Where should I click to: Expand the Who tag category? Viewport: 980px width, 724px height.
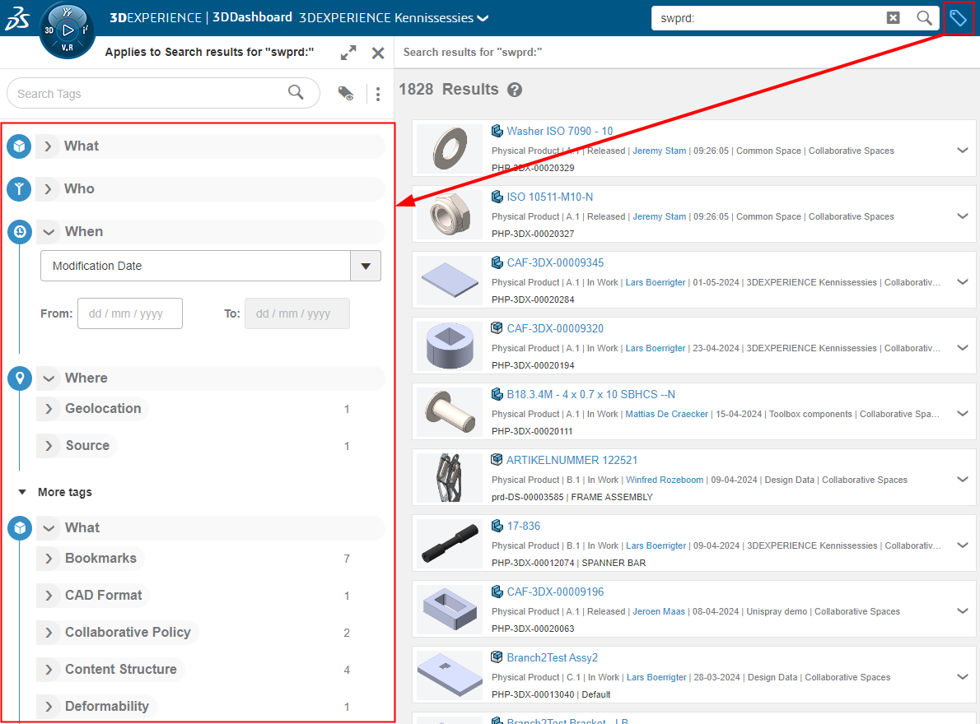tap(48, 188)
